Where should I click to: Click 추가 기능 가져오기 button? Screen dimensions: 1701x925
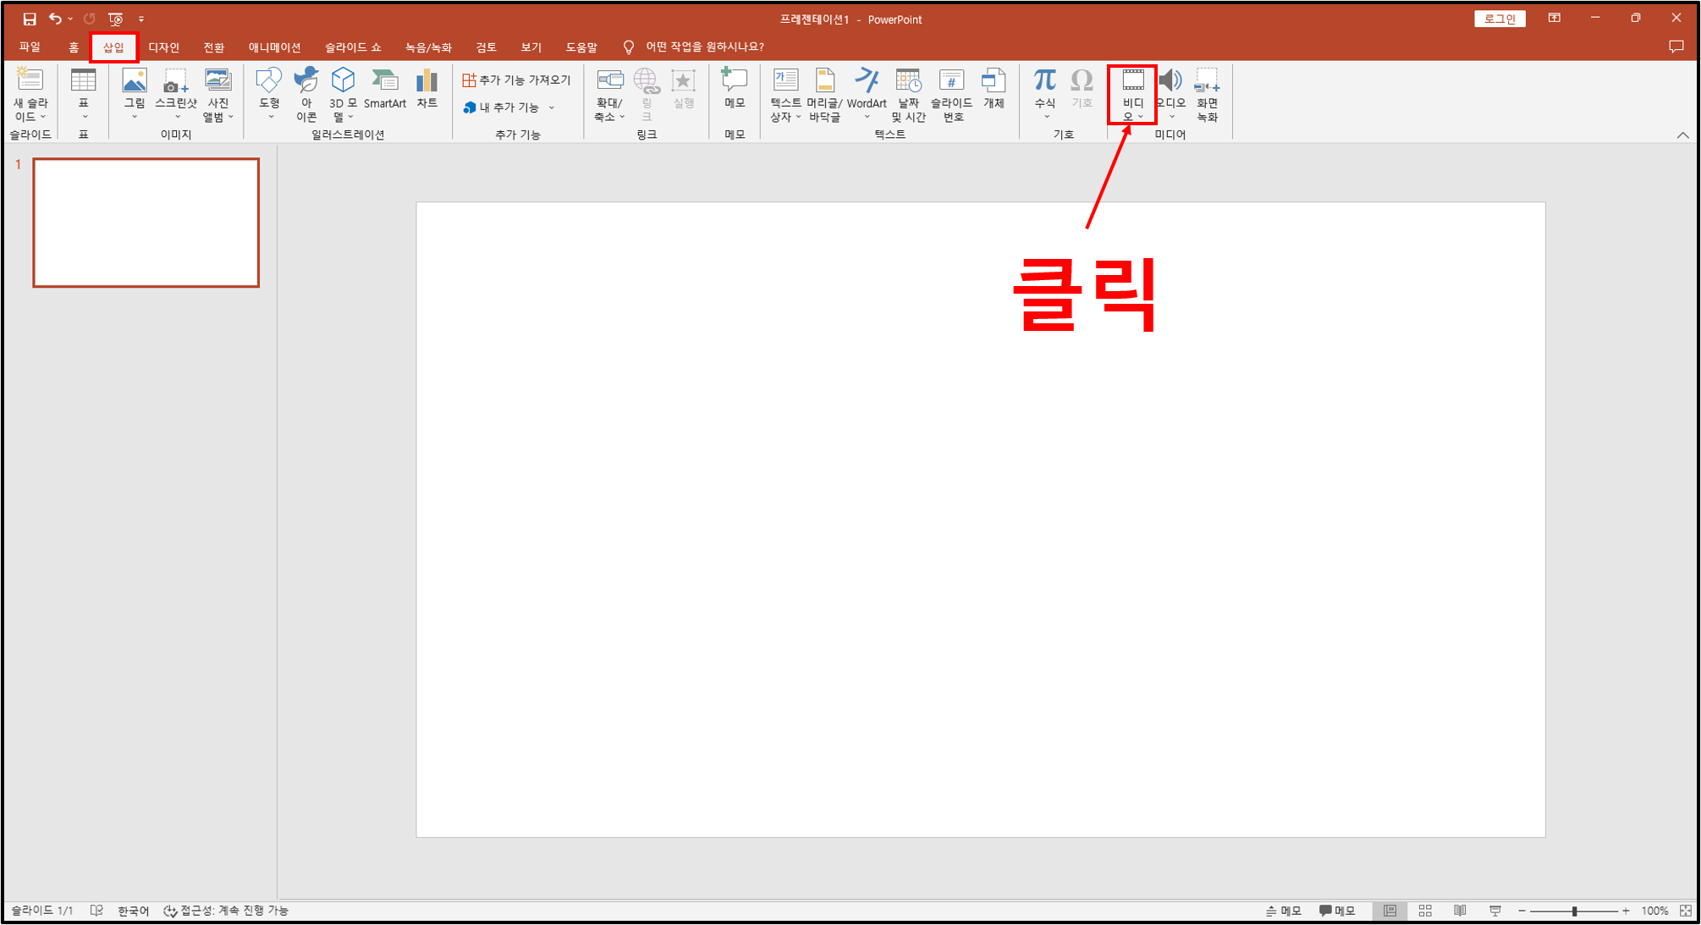(517, 80)
